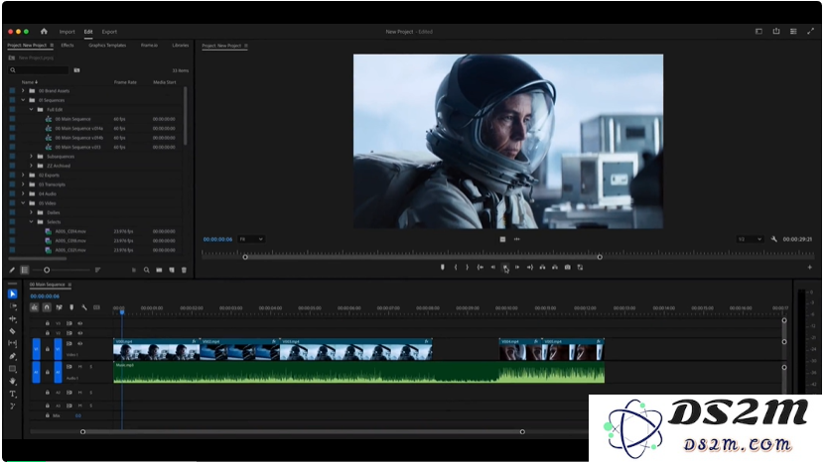Open the Graphics Templates panel tab

(107, 46)
